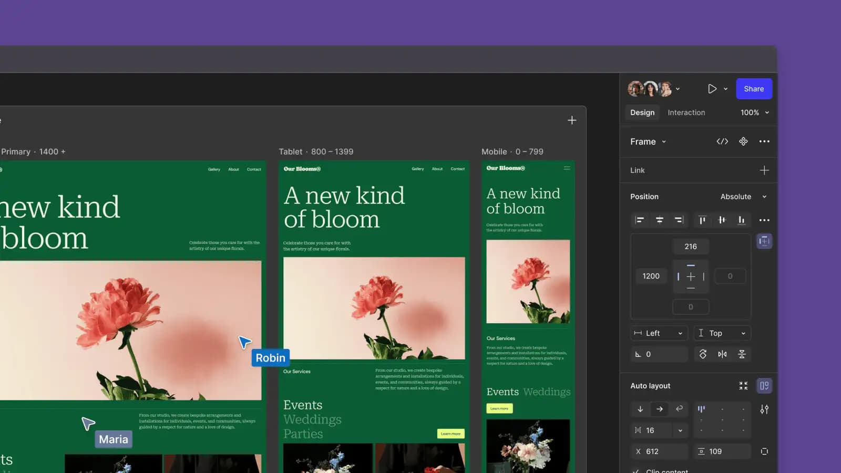The height and width of the screenshot is (473, 841).
Task: Set auto layout direction to horizontal
Action: click(660, 409)
